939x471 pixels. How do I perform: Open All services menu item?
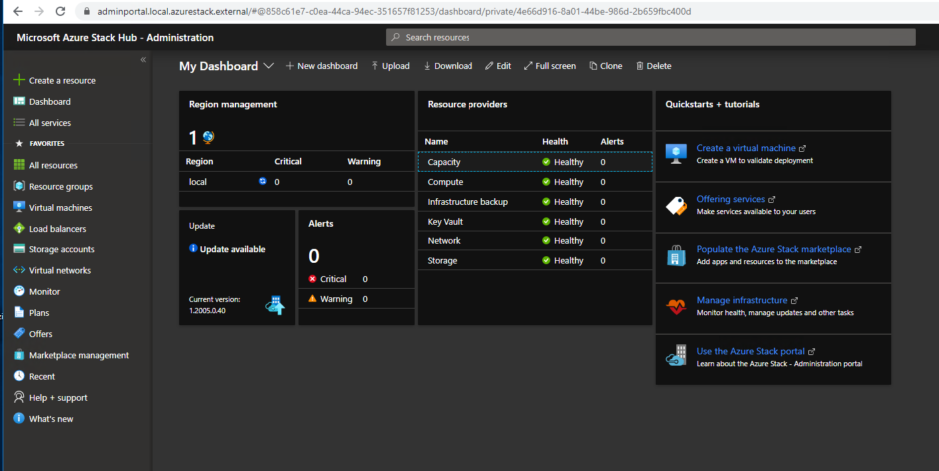click(x=49, y=123)
